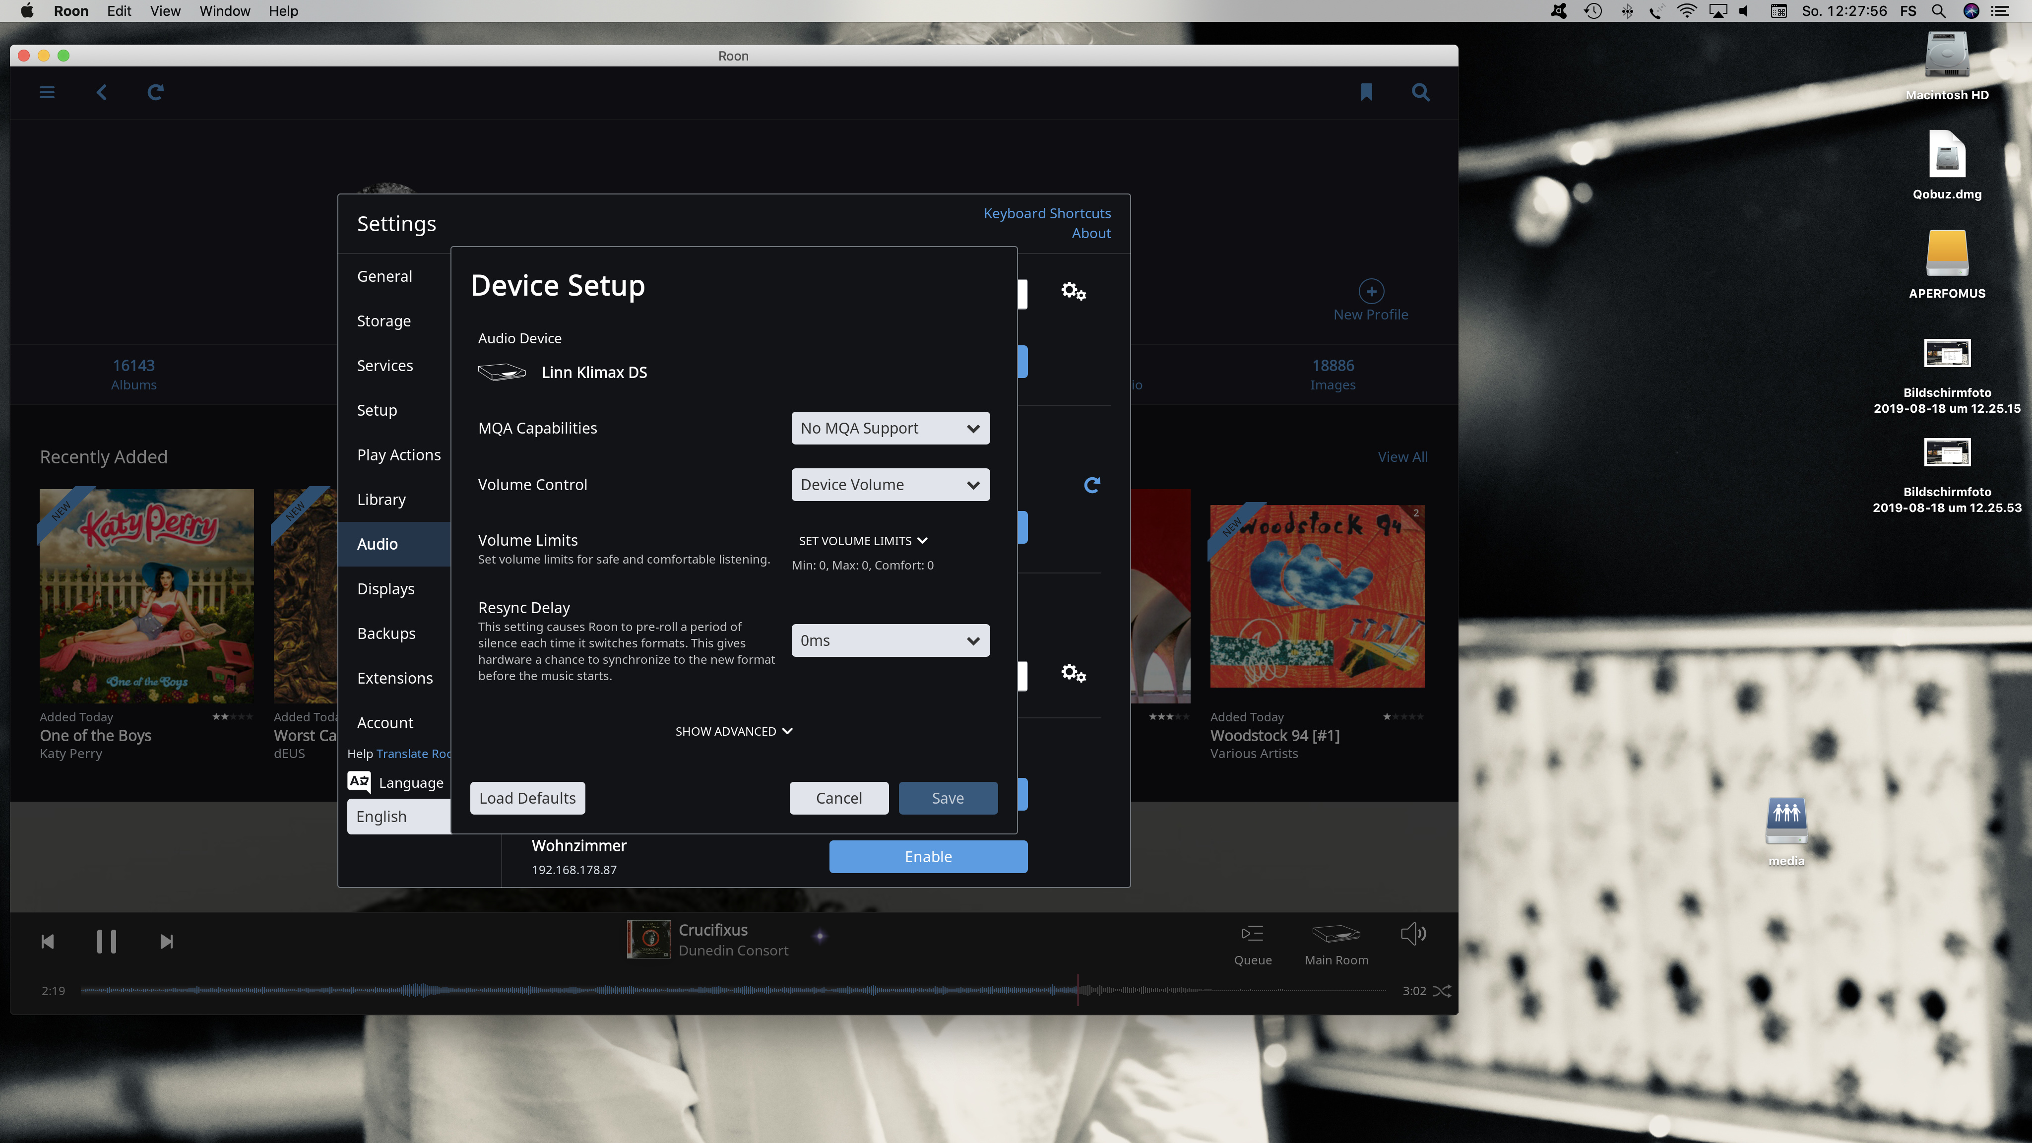Viewport: 2032px width, 1143px height.
Task: Pause playback of Crucifixus
Action: [x=107, y=942]
